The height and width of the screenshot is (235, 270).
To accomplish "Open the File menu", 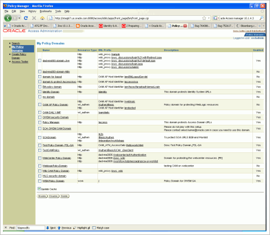I will pyautogui.click(x=6, y=11).
